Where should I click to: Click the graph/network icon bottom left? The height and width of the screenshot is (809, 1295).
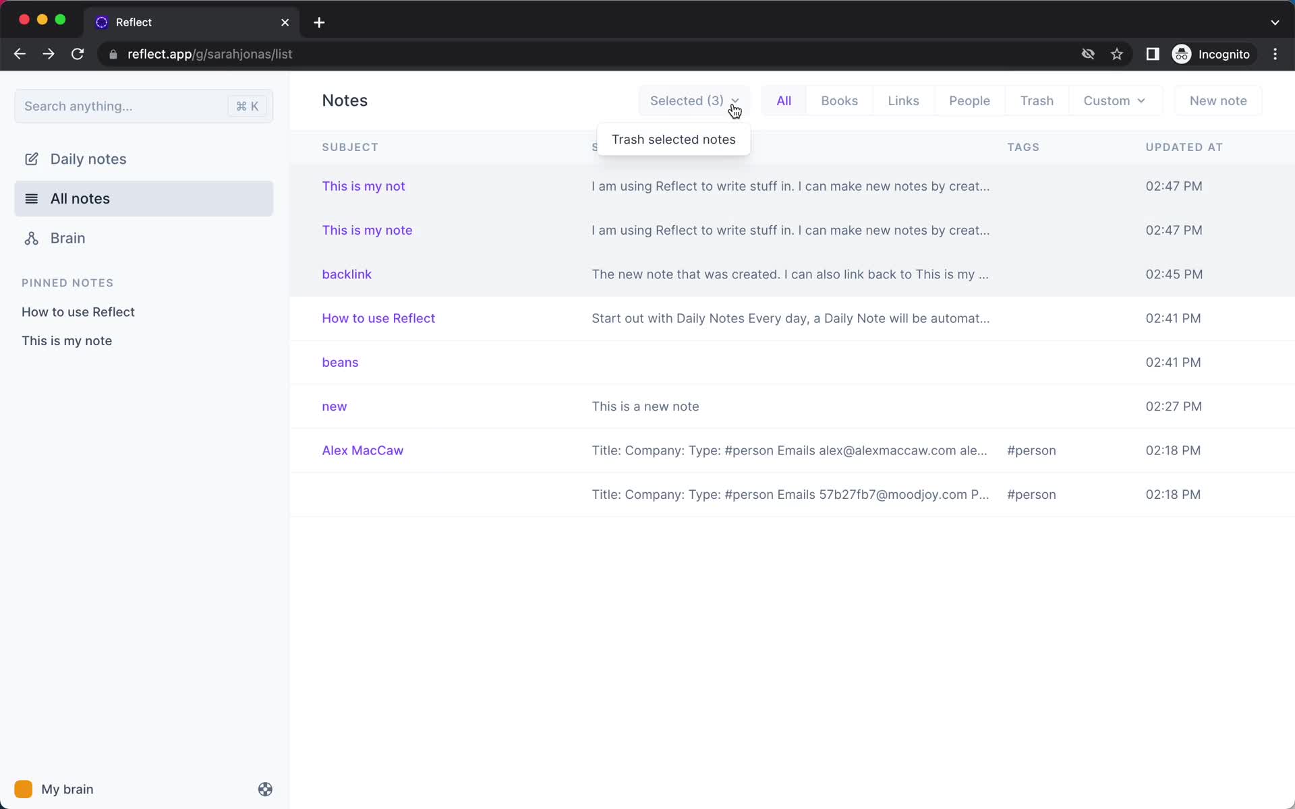[x=265, y=789]
